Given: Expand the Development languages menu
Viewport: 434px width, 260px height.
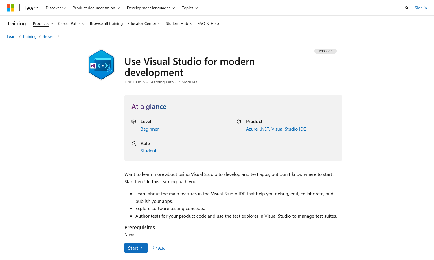Looking at the screenshot, I should tap(151, 8).
